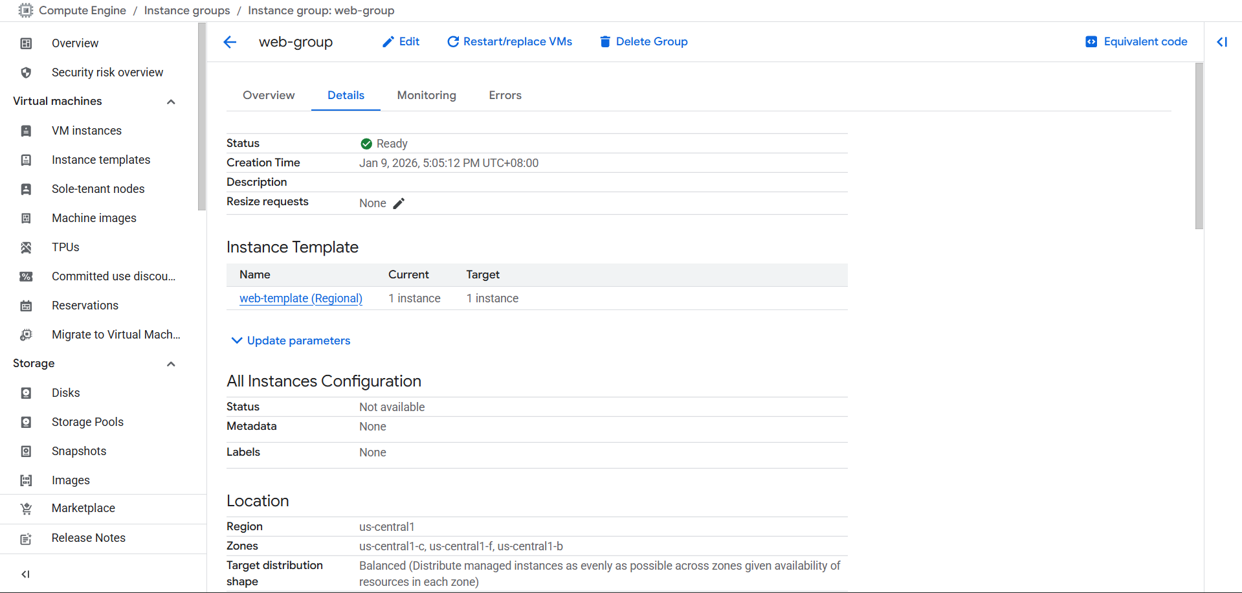Screen dimensions: 1242x593
Task: Open the Errors tab
Action: pos(505,95)
